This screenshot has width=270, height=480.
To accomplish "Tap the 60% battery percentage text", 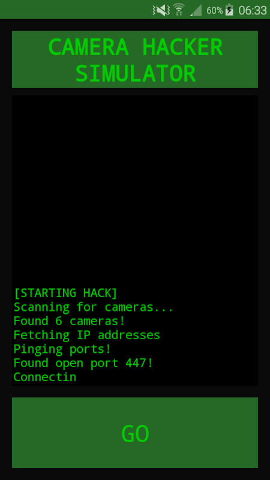I will point(215,11).
